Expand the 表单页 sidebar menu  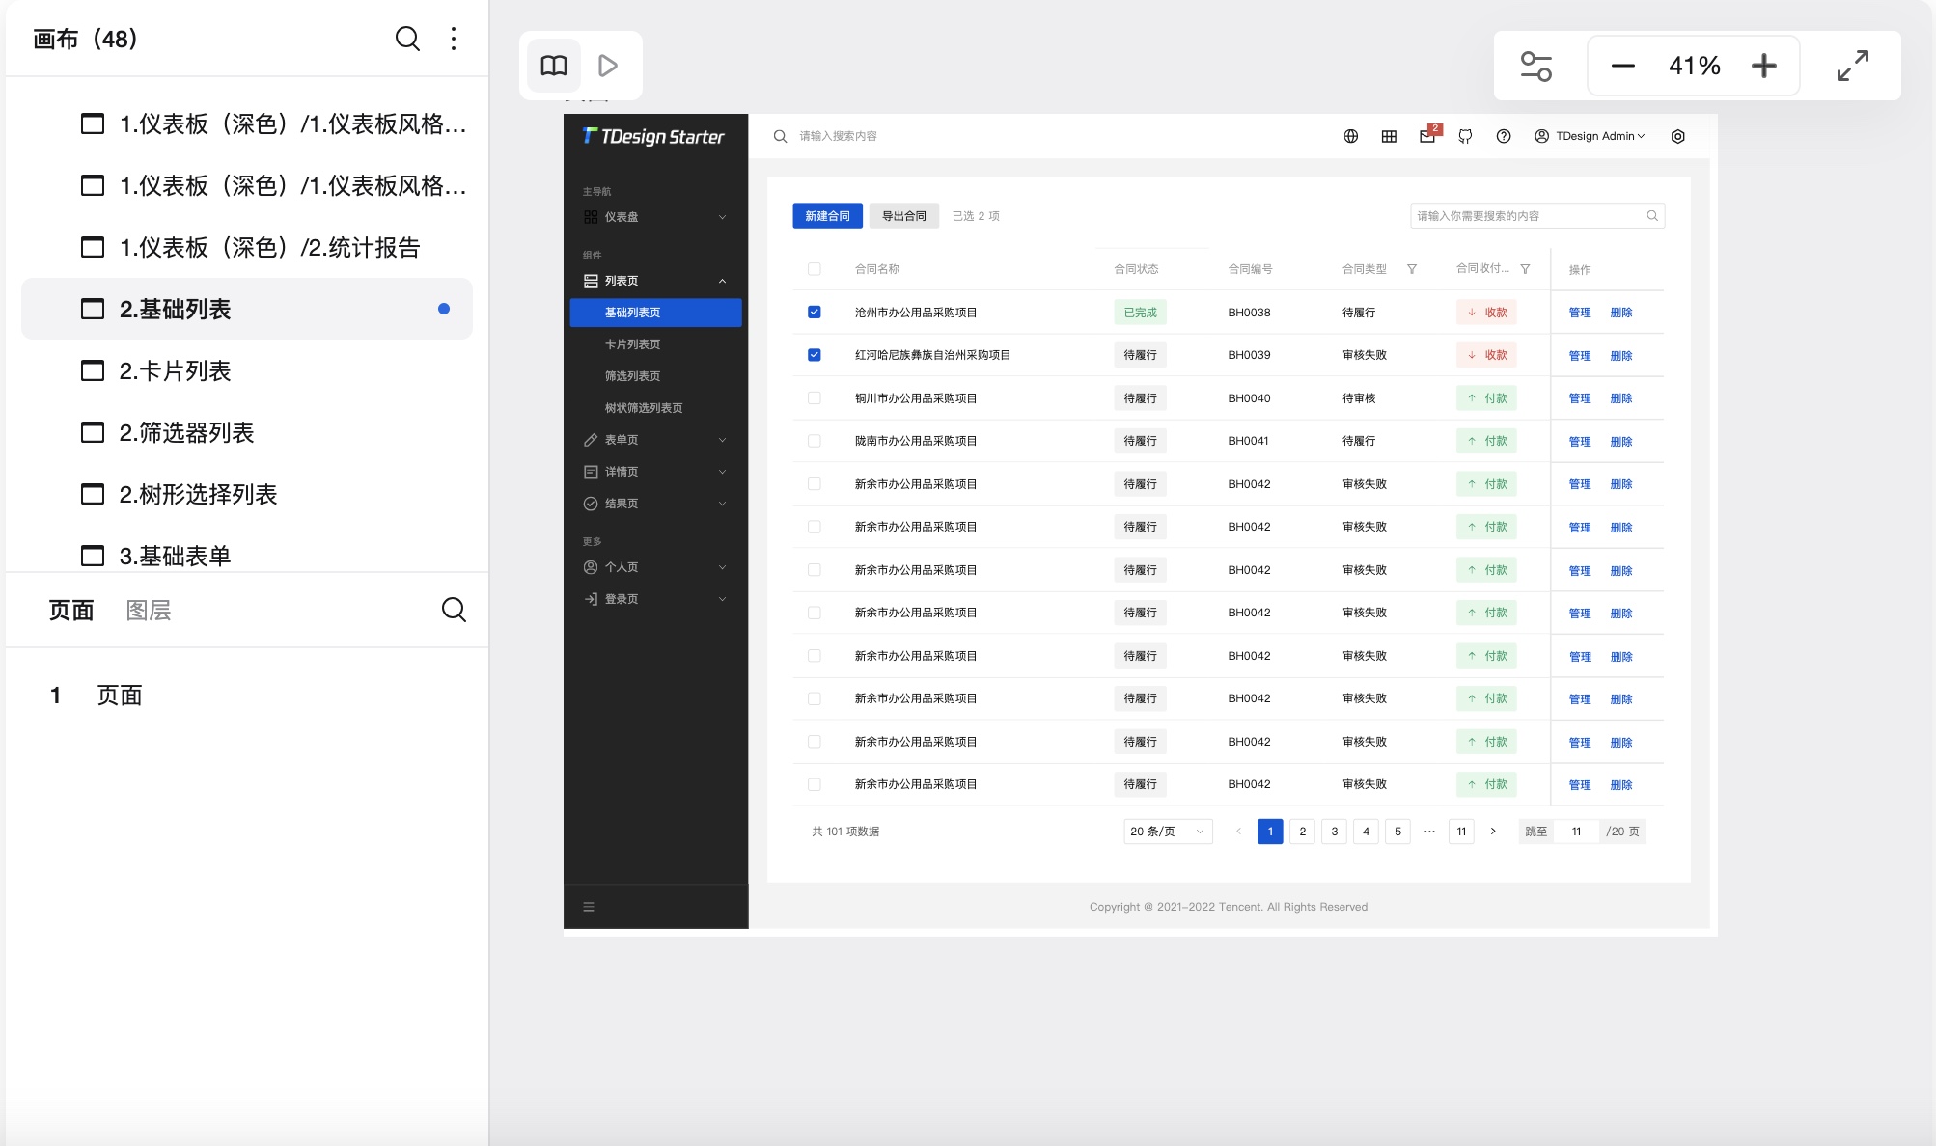(655, 440)
